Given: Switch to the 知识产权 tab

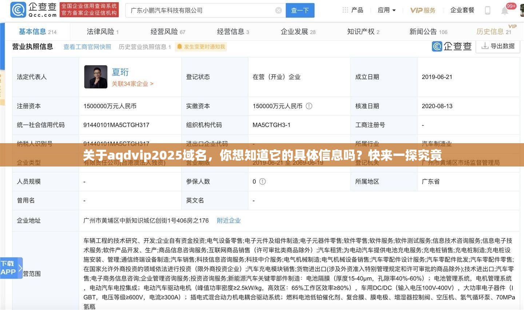Looking at the screenshot, I should (x=361, y=31).
